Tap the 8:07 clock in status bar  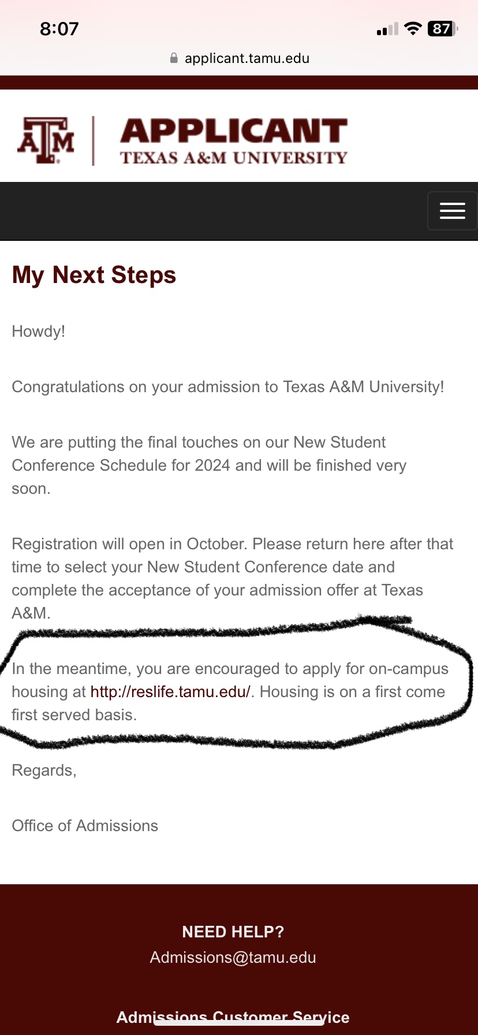tap(59, 29)
